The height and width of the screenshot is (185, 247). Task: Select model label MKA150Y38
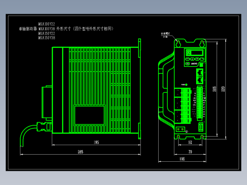click(47, 38)
